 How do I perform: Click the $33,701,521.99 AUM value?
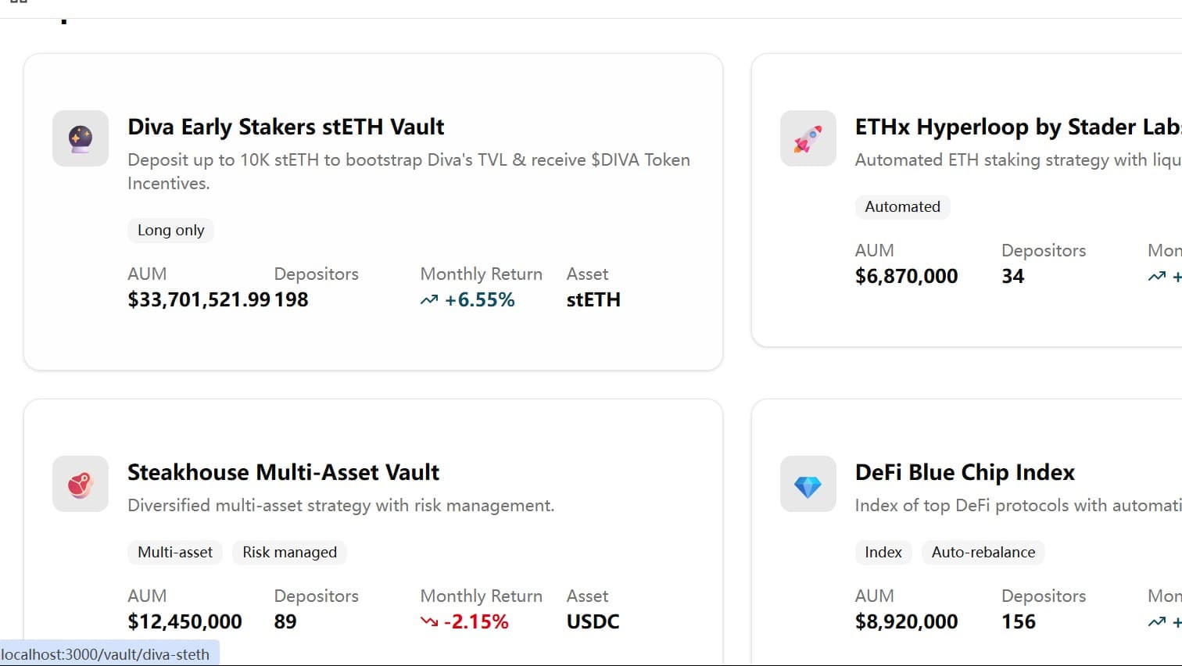pos(199,300)
